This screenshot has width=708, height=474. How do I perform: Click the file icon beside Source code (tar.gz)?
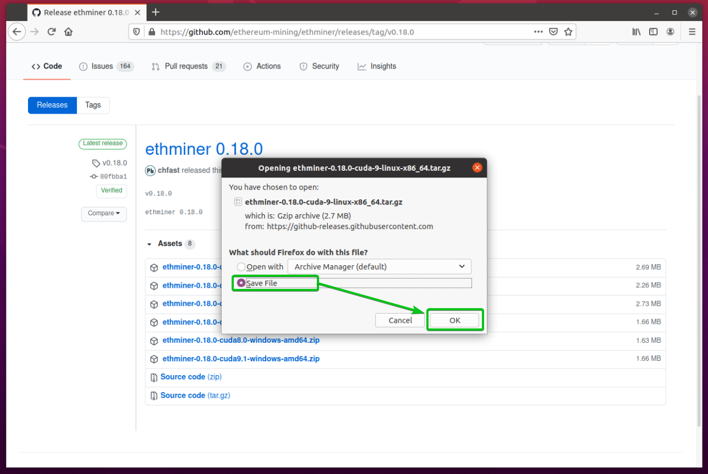154,395
